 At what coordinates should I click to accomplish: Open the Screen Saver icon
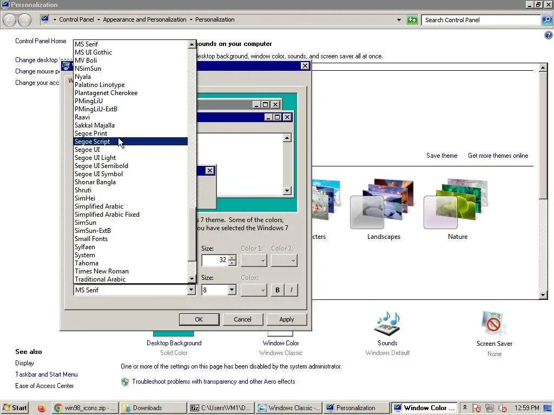point(493,324)
